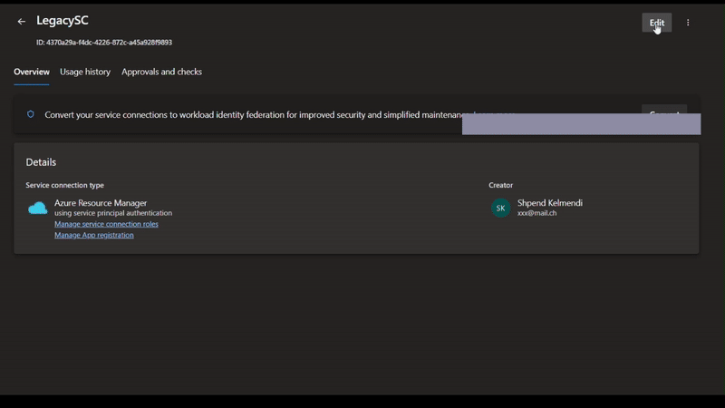Switch to the Overview tab
Screen dimensions: 725x408
(x=32, y=72)
